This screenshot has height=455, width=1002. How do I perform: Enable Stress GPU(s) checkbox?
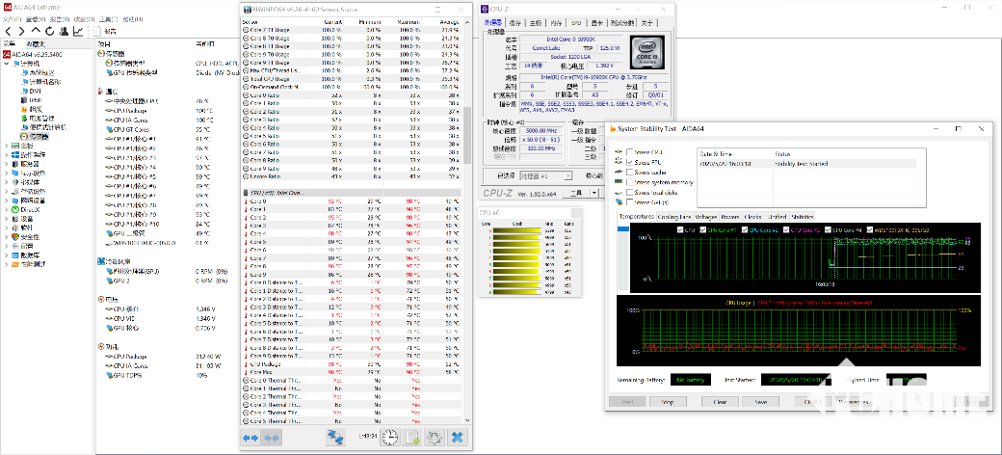pyautogui.click(x=630, y=201)
